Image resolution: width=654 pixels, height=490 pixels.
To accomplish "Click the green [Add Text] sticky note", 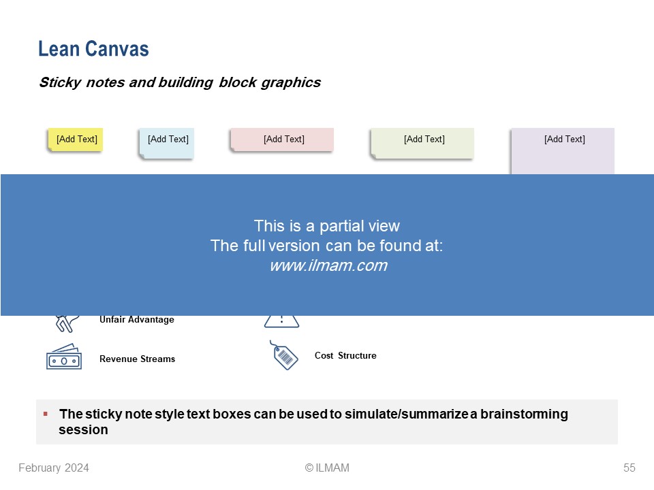I will pos(423,143).
